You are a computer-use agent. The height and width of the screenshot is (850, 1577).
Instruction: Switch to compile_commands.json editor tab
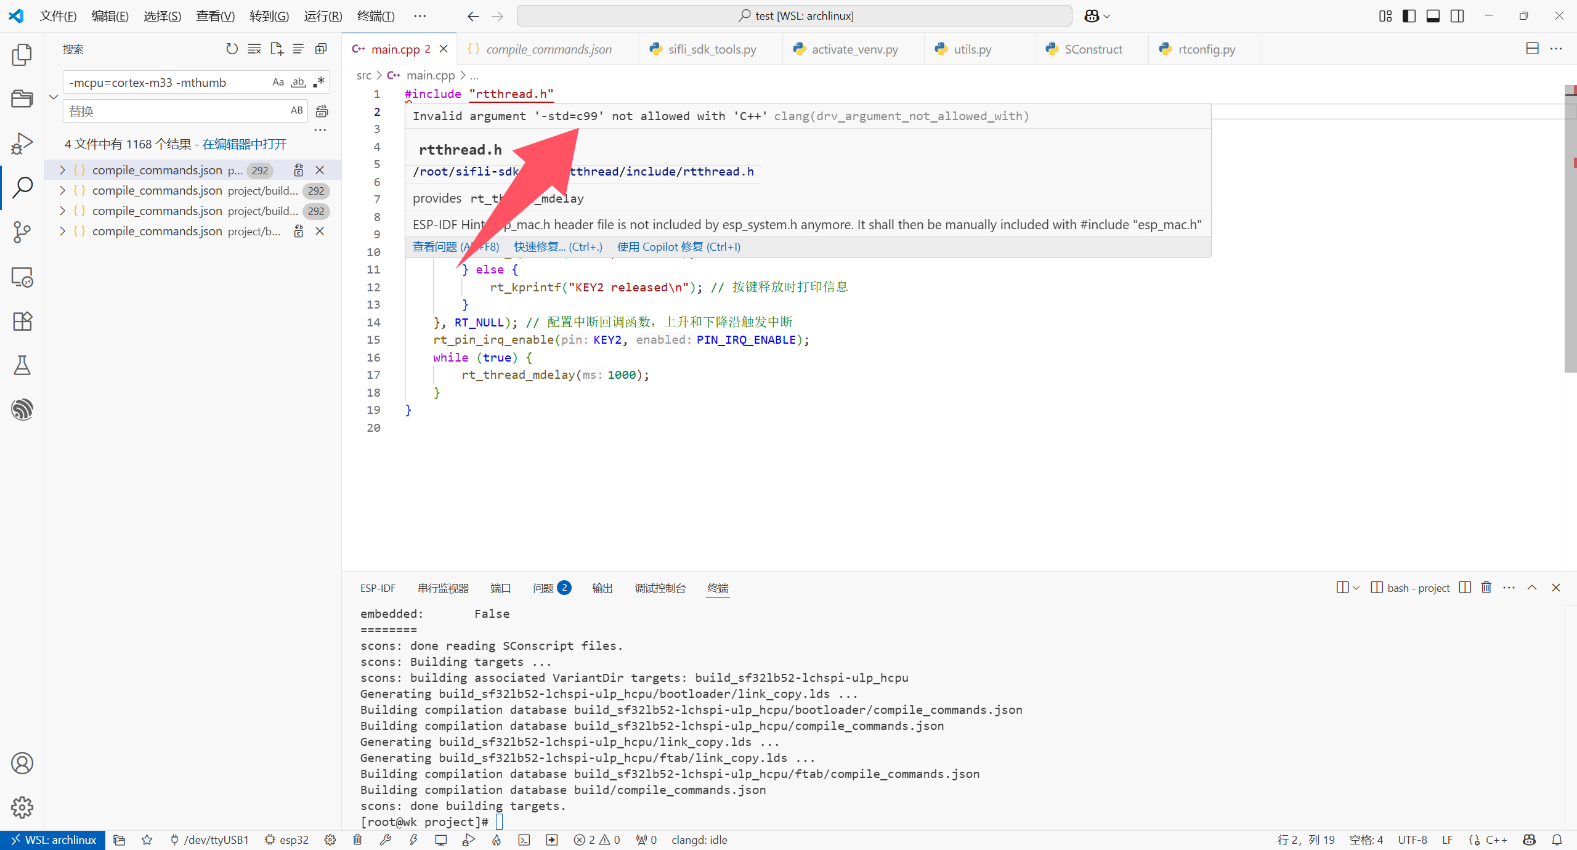548,49
